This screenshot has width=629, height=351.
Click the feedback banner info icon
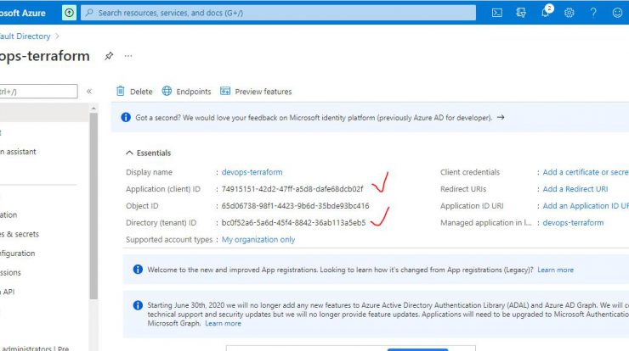[126, 117]
